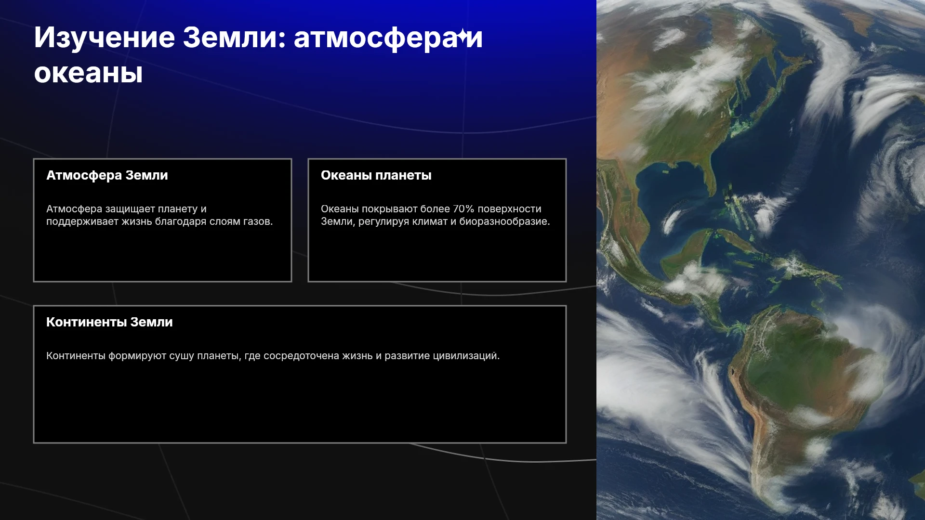Click the dark slide background below the Континенты card
Viewport: 925px width, 520px height.
[x=299, y=481]
